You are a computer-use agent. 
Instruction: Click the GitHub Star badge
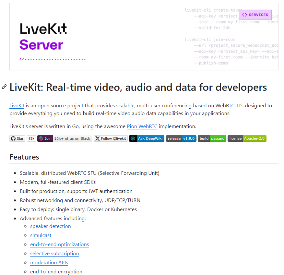pos(18,138)
